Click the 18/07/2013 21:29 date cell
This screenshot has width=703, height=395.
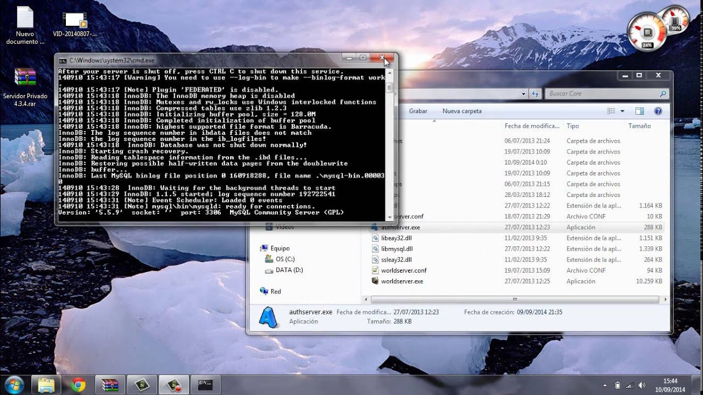tap(527, 217)
